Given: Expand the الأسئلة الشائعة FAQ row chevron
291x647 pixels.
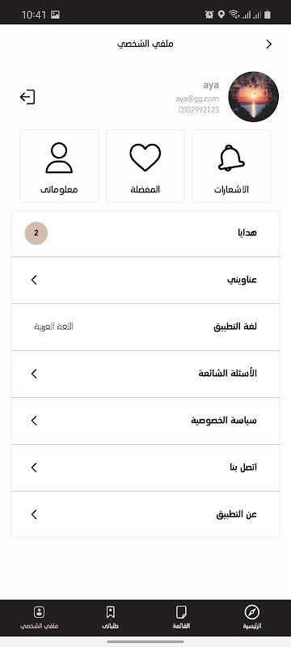Looking at the screenshot, I should 34,374.
